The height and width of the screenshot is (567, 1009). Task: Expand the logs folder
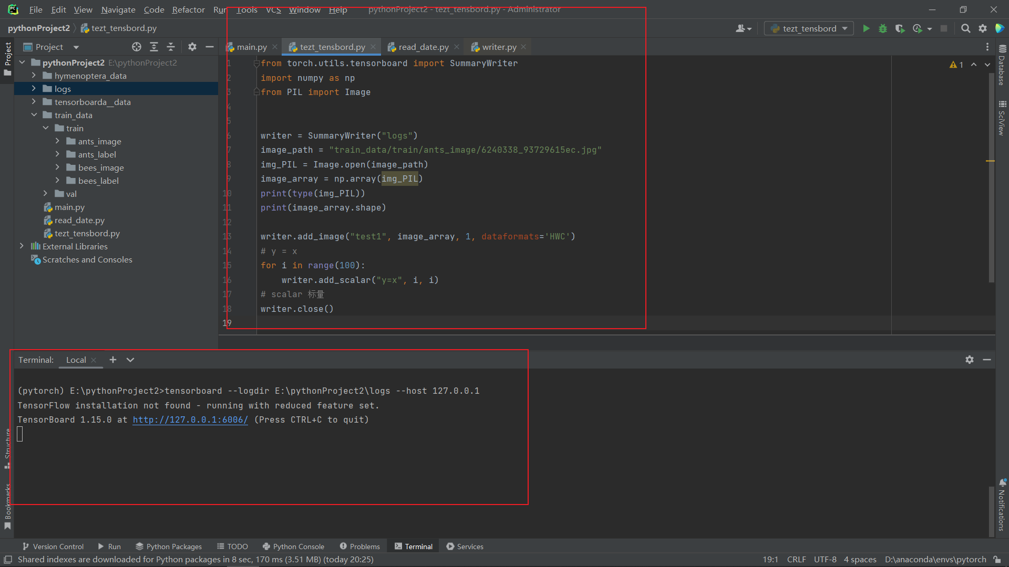tap(34, 89)
